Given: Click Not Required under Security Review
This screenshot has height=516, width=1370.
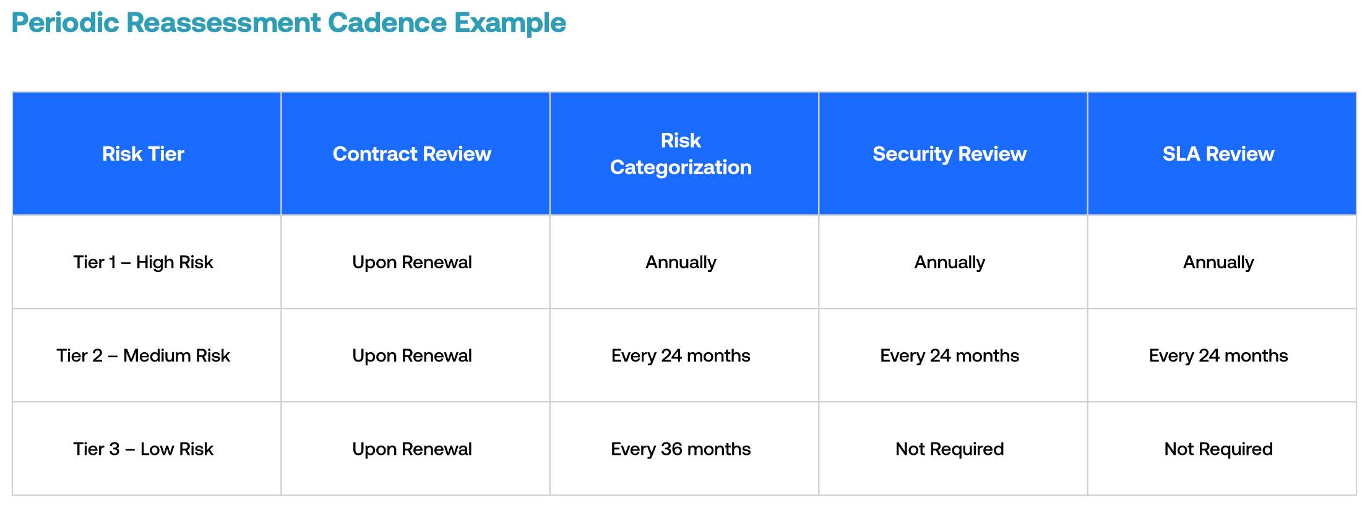Looking at the screenshot, I should [x=949, y=449].
